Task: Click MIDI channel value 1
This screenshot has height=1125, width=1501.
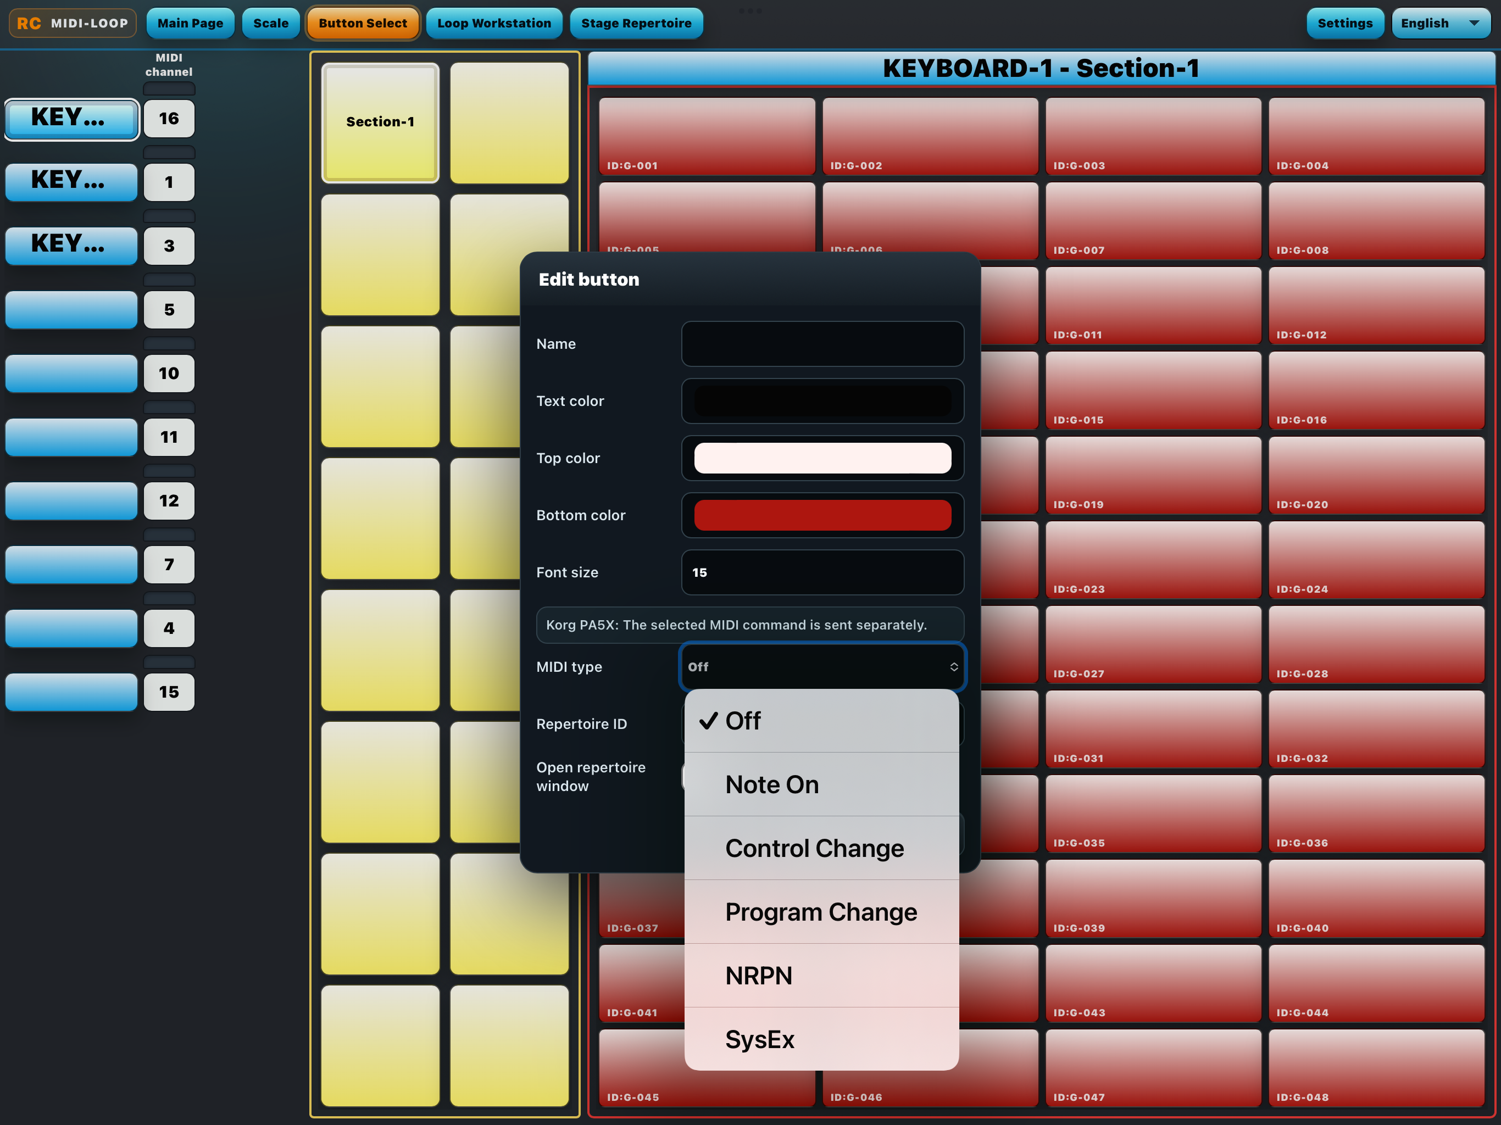Action: 169,182
